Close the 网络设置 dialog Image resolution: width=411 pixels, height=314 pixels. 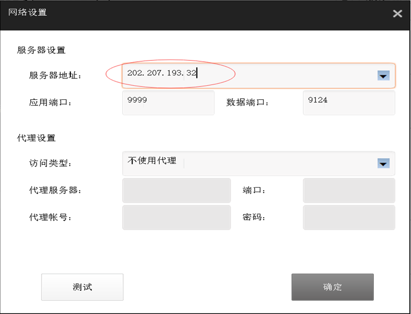397,14
